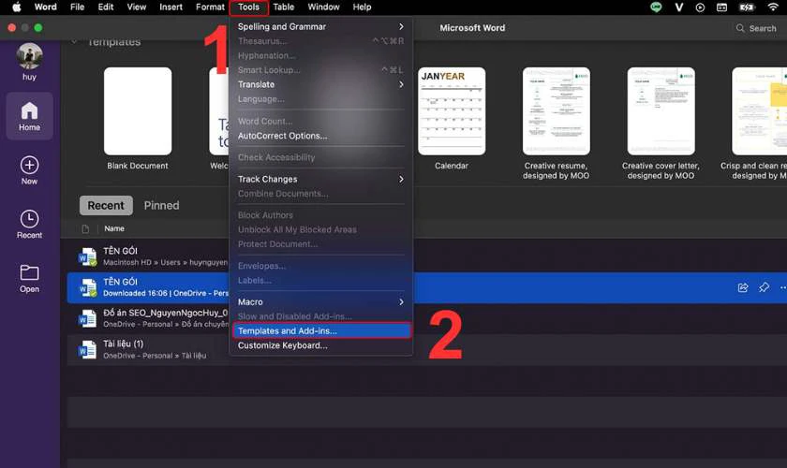Open the Window menu

323,7
